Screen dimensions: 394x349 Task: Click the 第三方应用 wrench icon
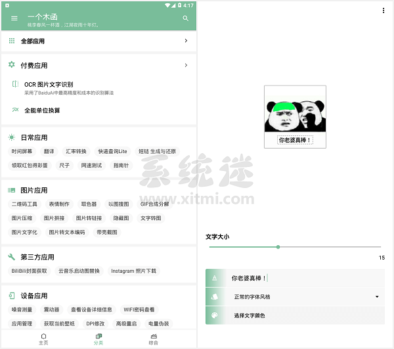[x=12, y=257]
